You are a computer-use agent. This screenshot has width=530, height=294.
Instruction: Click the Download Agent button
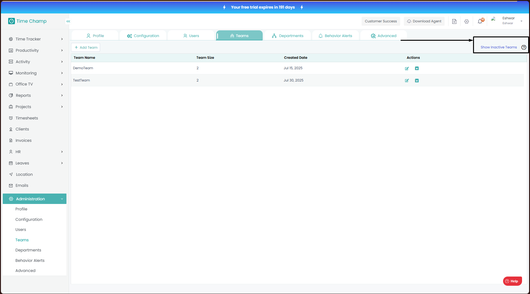[x=424, y=21]
